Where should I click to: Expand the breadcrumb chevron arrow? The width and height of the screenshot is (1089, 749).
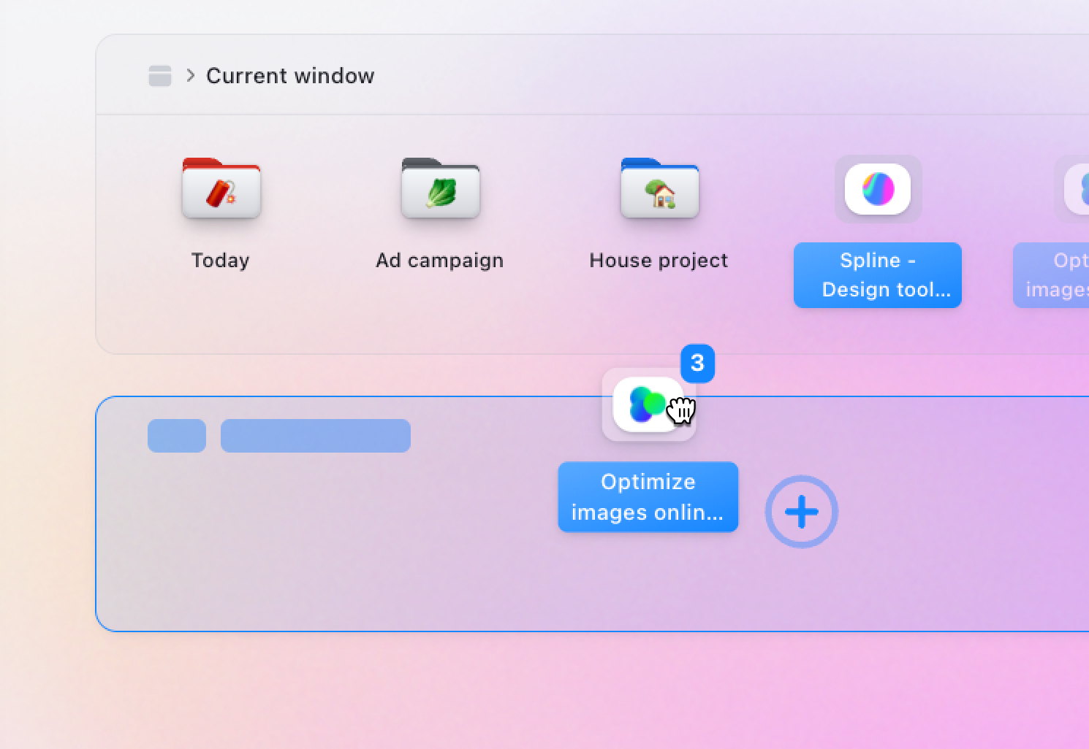pos(191,75)
